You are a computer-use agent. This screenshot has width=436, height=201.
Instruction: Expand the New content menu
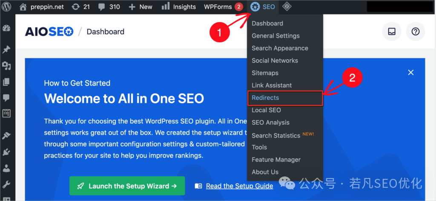tap(141, 7)
